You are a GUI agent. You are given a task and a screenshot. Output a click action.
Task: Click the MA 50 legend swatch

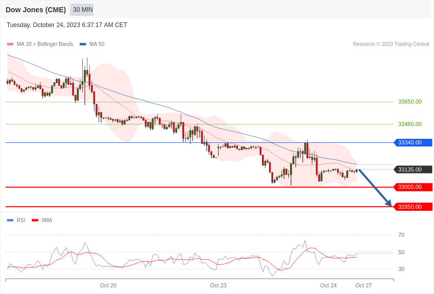click(x=83, y=44)
